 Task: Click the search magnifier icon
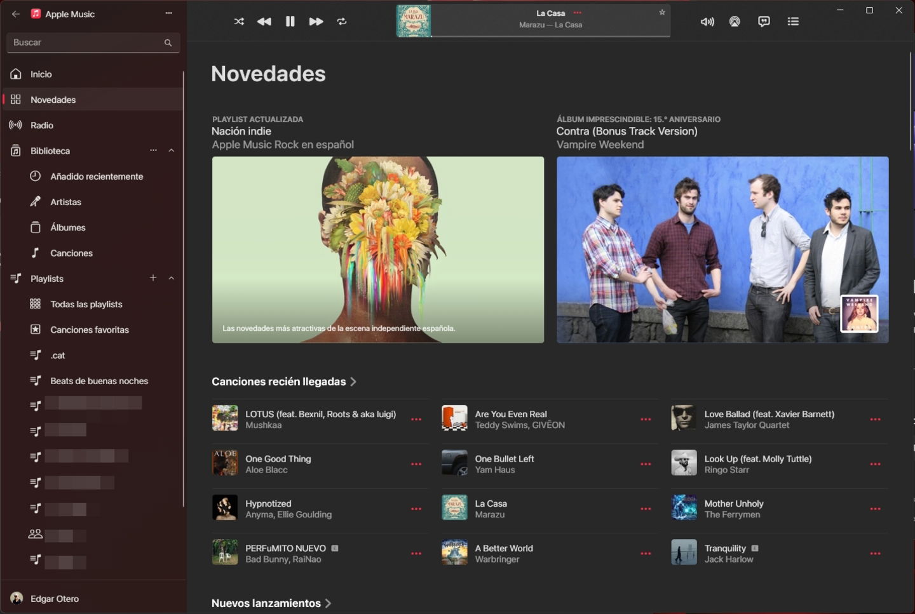tap(168, 43)
